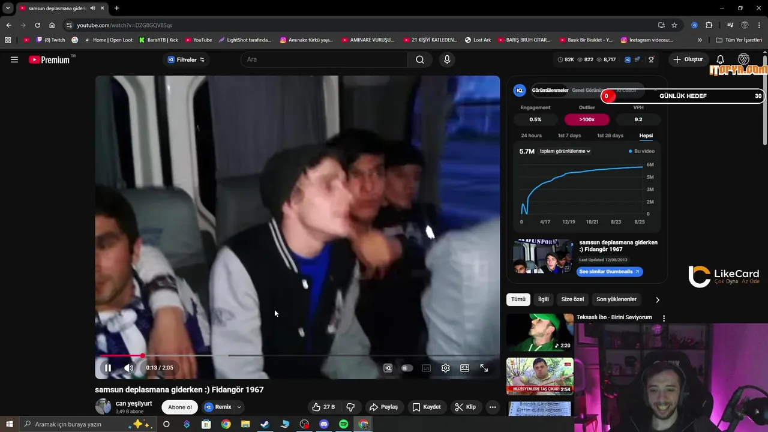768x432 pixels.
Task: Click the blue vidIQ icon in header stats
Action: tap(628, 59)
